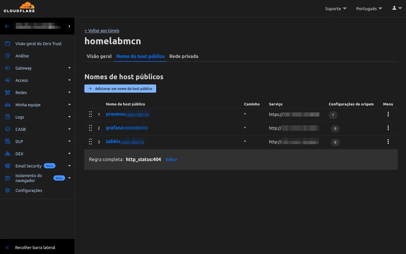Click the DLP sidebar icon
This screenshot has height=254, width=406.
click(x=8, y=142)
